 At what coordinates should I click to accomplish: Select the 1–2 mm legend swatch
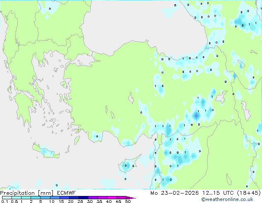pos(26,198)
